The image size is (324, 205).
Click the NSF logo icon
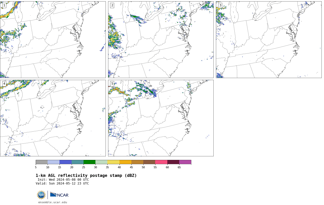(x=41, y=195)
